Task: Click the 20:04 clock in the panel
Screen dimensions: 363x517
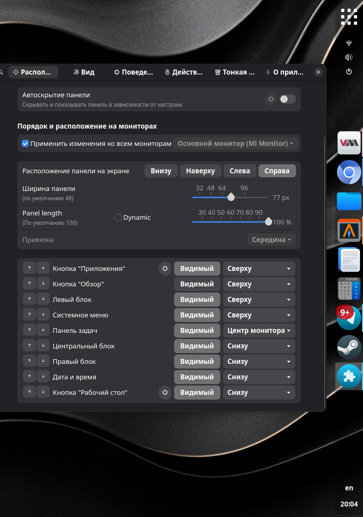Action: click(x=349, y=504)
